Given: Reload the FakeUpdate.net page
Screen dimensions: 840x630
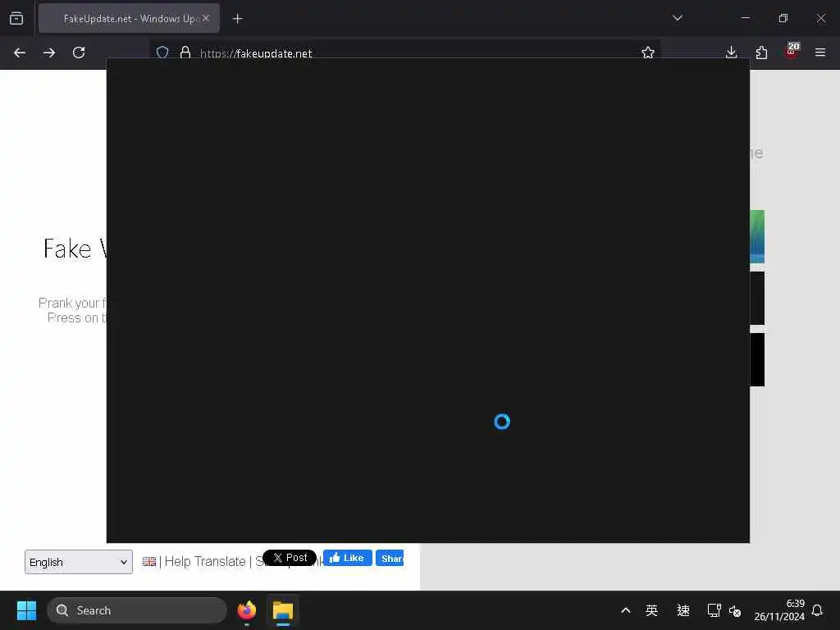Looking at the screenshot, I should pyautogui.click(x=79, y=52).
